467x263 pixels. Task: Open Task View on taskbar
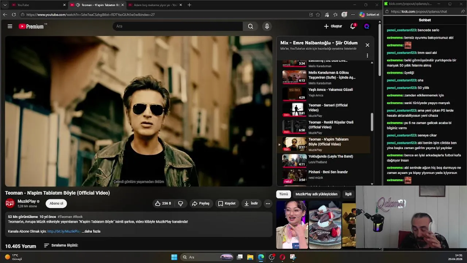coord(240,257)
